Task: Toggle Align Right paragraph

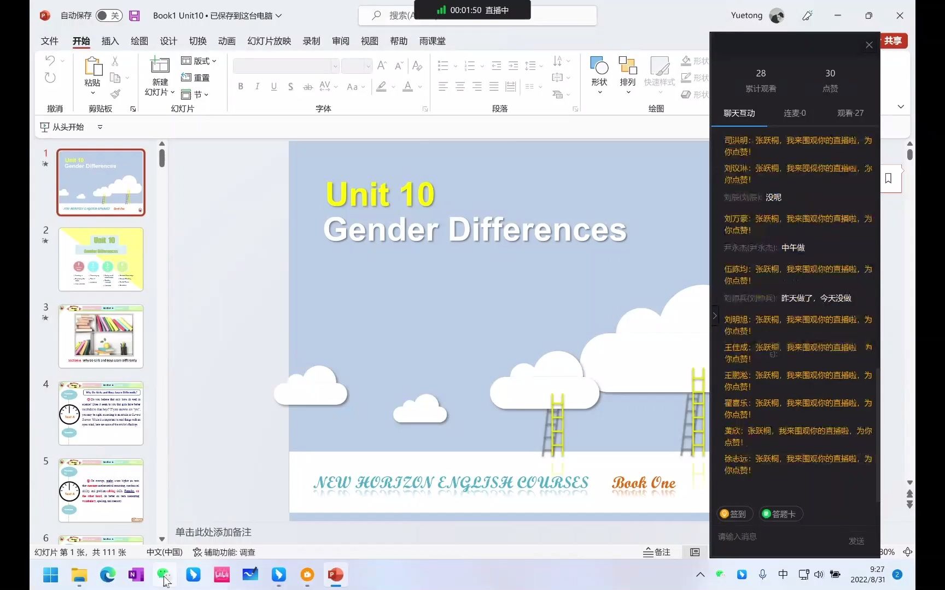Action: pos(477,86)
